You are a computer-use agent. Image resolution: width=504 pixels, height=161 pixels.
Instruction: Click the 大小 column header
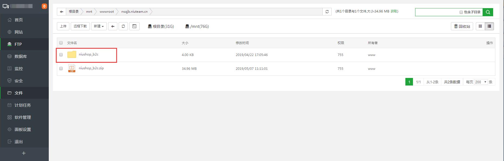185,43
